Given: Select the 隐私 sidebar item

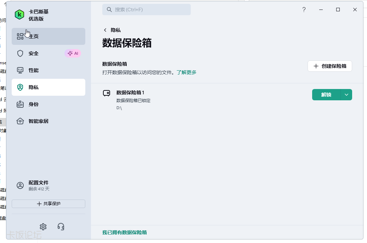Looking at the screenshot, I should tap(48, 87).
